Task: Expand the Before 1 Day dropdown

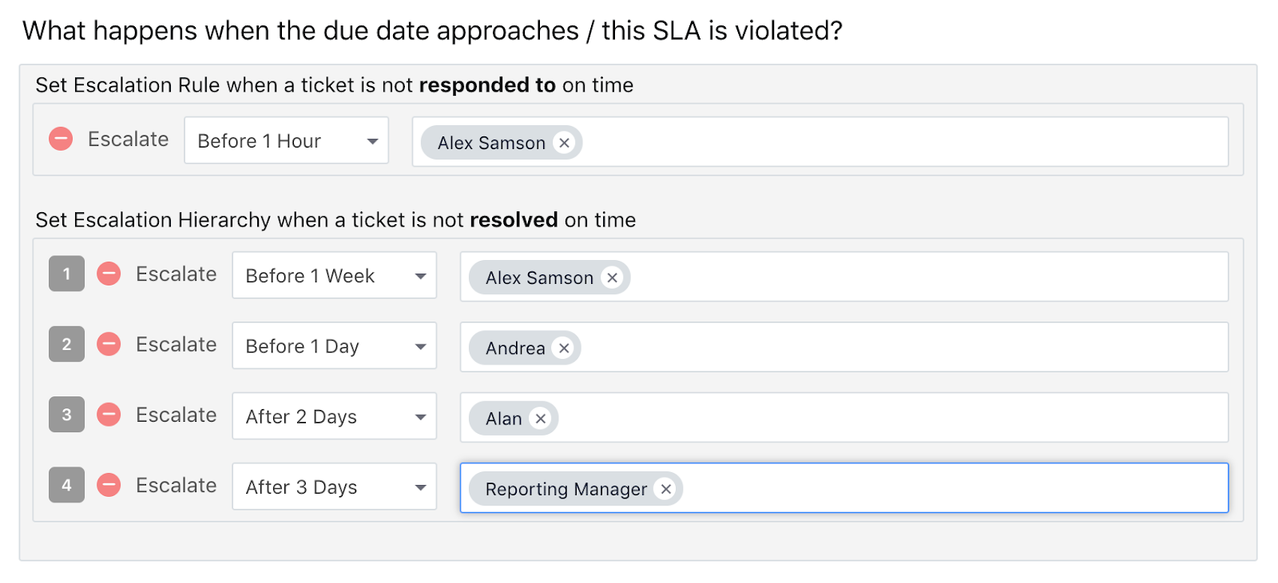Action: 334,346
